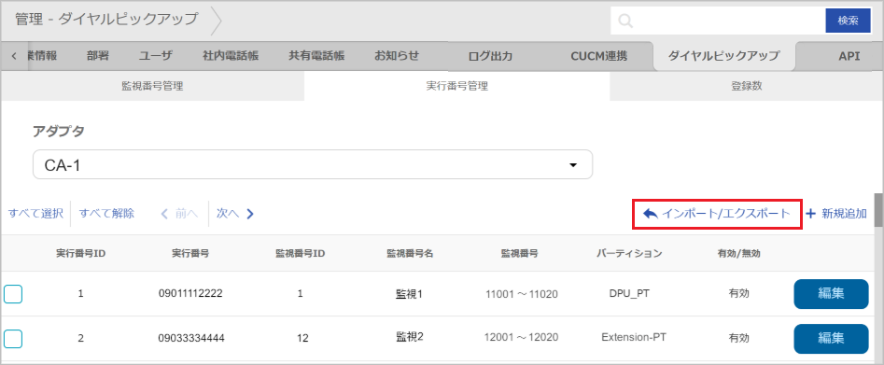
Task: Click the 実行番号ID column header
Action: [81, 253]
